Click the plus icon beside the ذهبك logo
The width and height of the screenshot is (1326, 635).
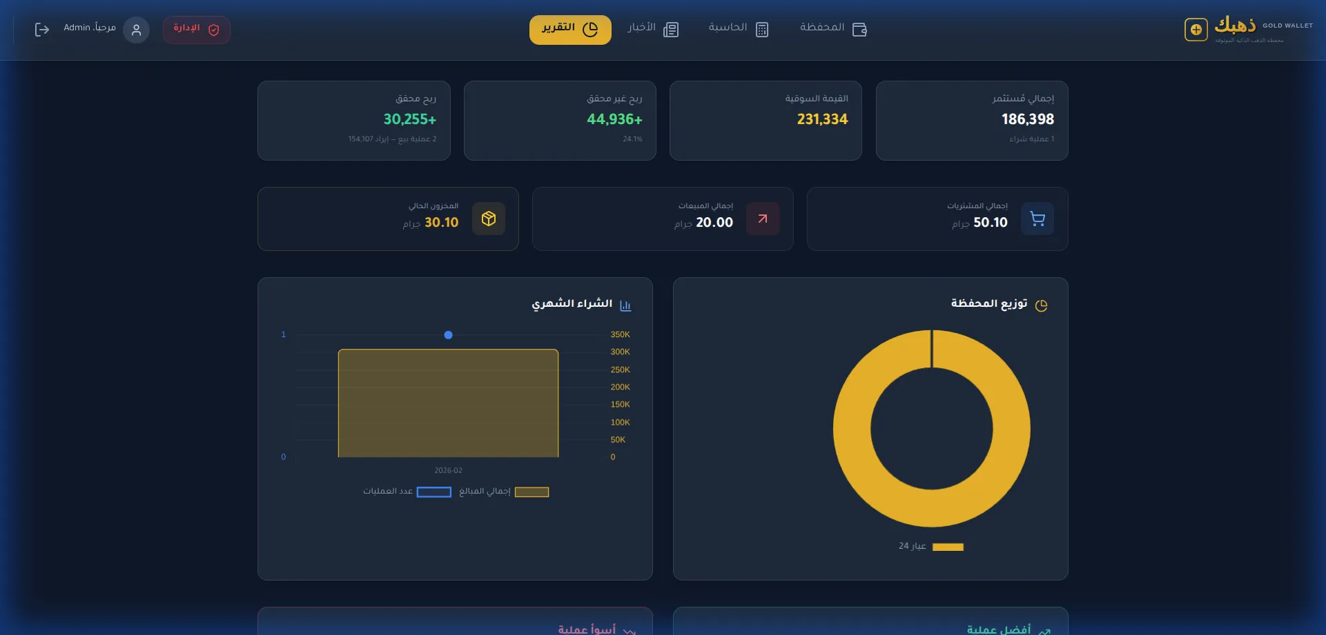pyautogui.click(x=1196, y=30)
